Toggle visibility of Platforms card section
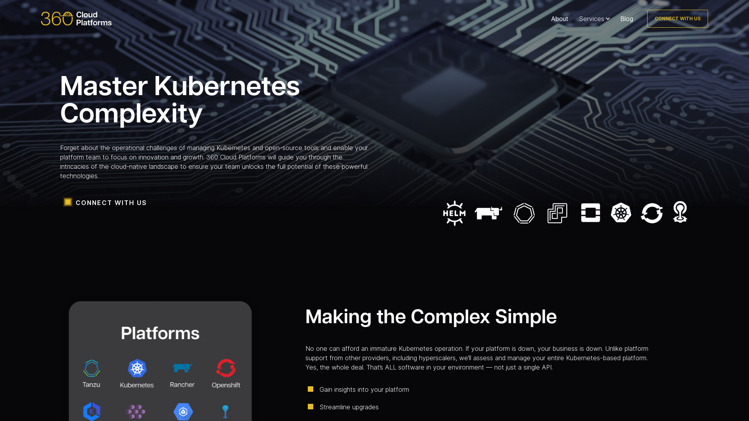This screenshot has height=421, width=749. [160, 333]
